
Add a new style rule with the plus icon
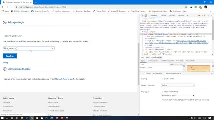tap(181, 64)
